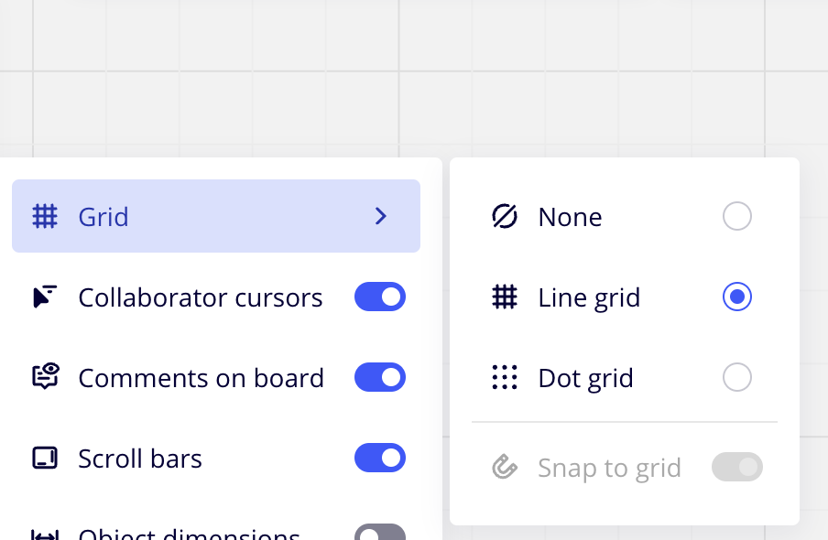Toggle the Snap to grid switch
The height and width of the screenshot is (540, 828).
pyautogui.click(x=737, y=468)
